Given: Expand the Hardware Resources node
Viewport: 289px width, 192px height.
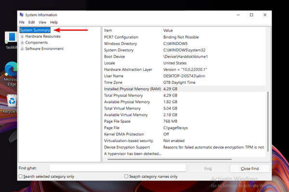Looking at the screenshot, I should coord(22,36).
